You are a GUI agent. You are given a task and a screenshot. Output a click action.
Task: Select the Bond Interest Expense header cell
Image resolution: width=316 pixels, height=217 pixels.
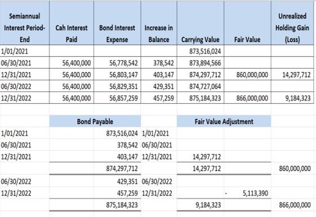(117, 23)
